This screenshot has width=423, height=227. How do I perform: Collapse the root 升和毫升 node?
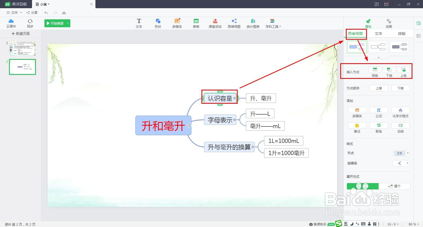click(x=189, y=125)
